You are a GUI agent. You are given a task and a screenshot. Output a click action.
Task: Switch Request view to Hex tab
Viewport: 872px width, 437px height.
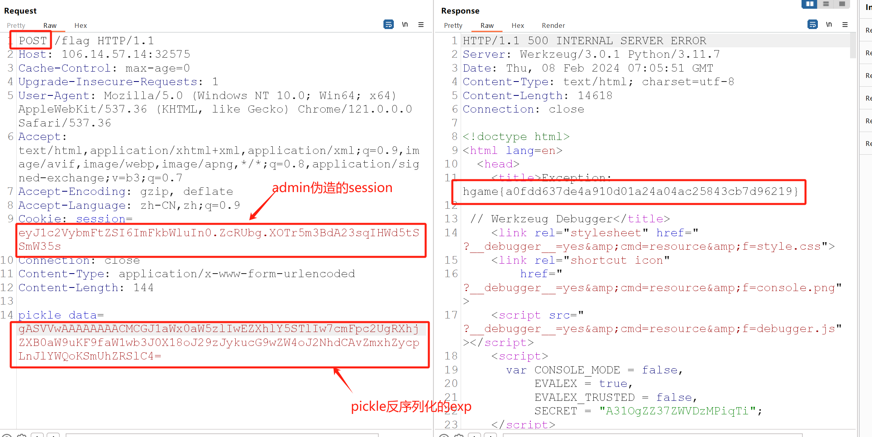pyautogui.click(x=80, y=25)
